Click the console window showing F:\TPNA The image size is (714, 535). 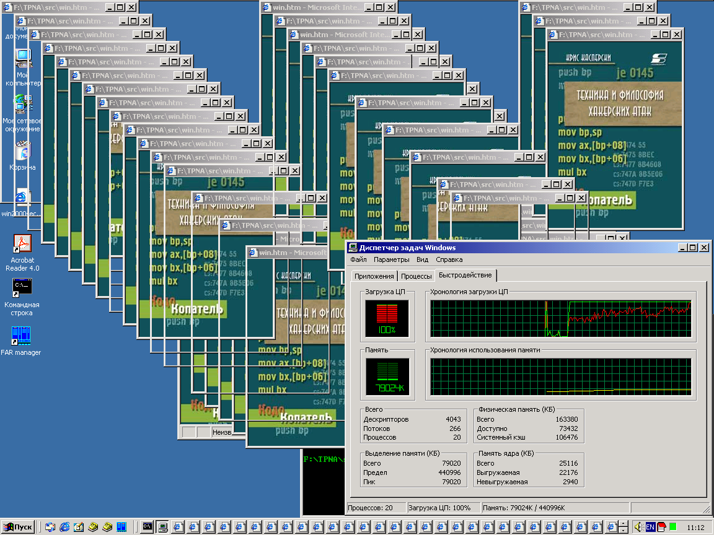click(324, 482)
